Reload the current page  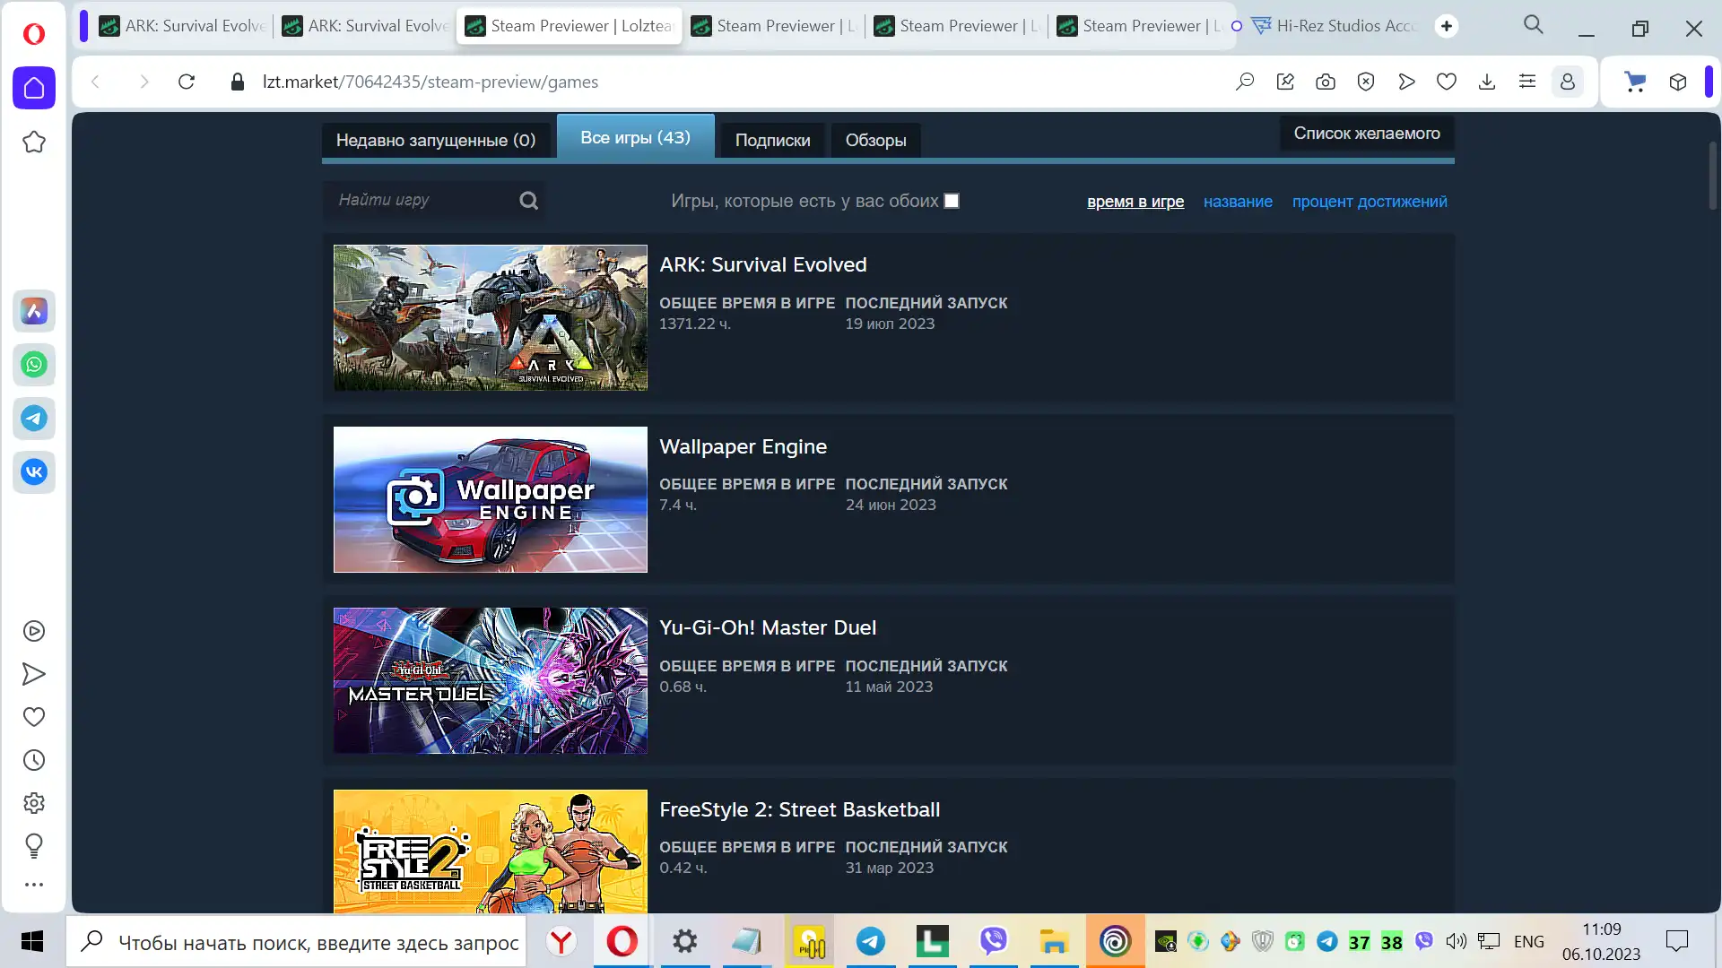point(187,82)
